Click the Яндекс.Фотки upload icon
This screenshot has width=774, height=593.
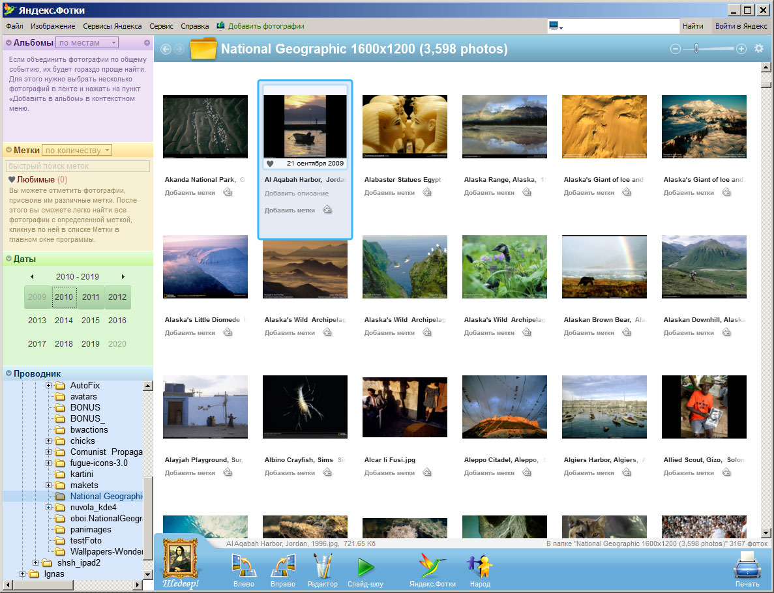pyautogui.click(x=432, y=567)
